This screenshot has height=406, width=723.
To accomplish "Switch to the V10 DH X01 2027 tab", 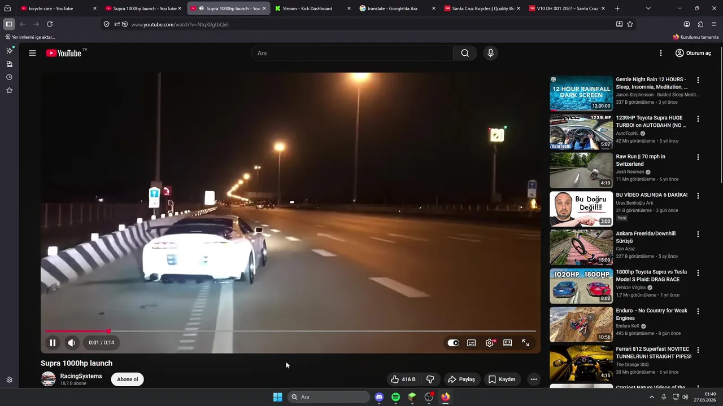I will click(566, 8).
